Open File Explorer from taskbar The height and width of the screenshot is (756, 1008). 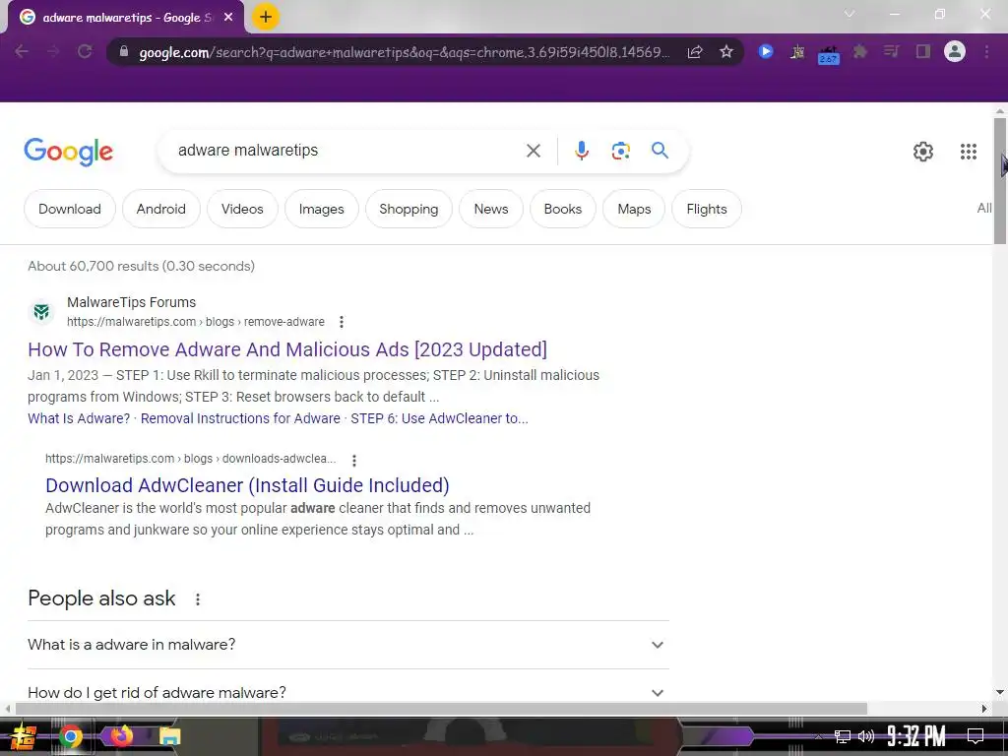click(x=169, y=736)
